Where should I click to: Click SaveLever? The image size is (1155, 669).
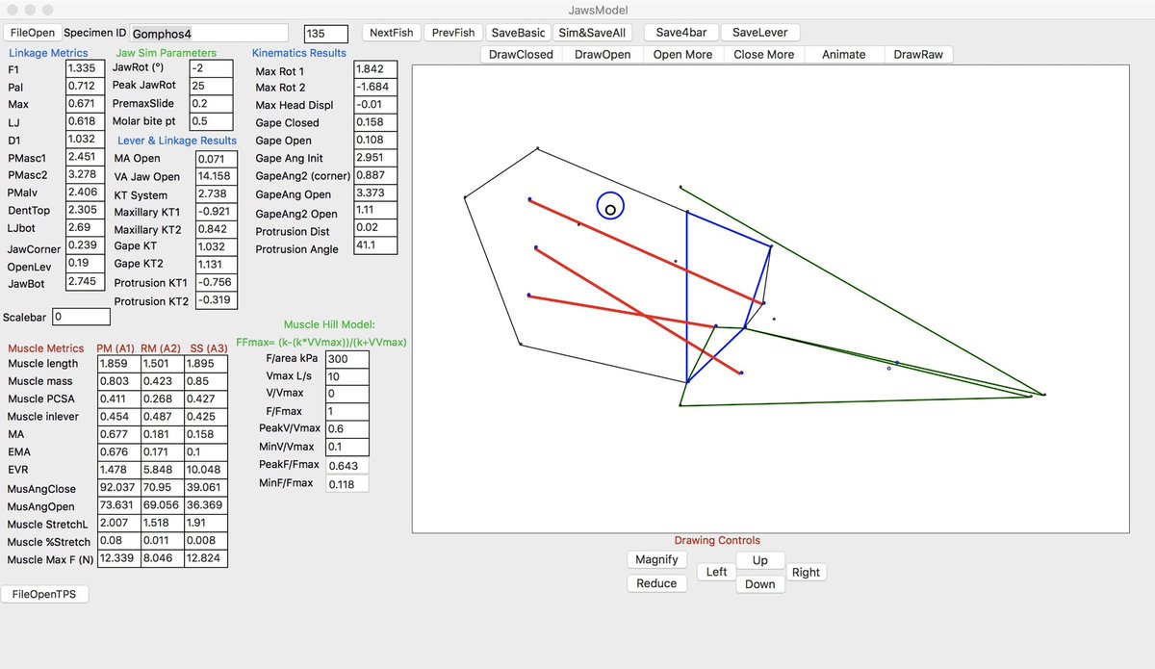(x=761, y=32)
